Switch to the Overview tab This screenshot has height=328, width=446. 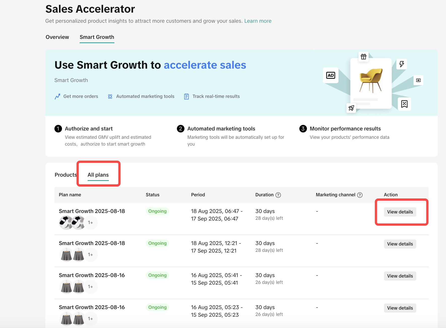pyautogui.click(x=57, y=37)
